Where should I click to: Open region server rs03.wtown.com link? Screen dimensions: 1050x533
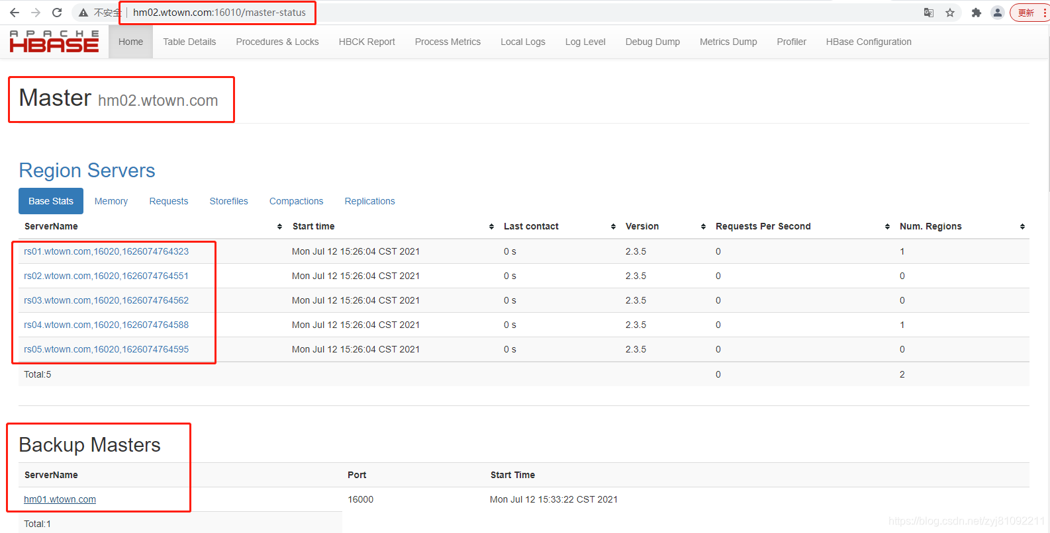click(x=106, y=300)
